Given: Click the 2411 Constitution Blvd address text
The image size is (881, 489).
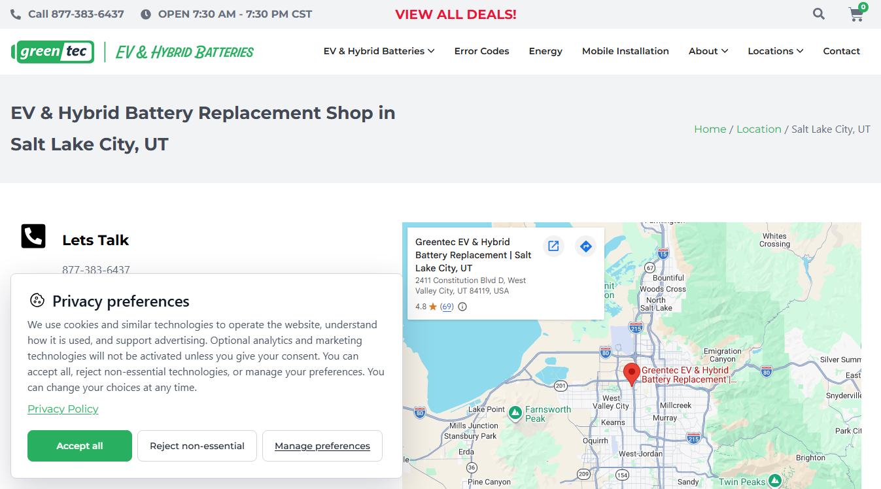Looking at the screenshot, I should 471,286.
